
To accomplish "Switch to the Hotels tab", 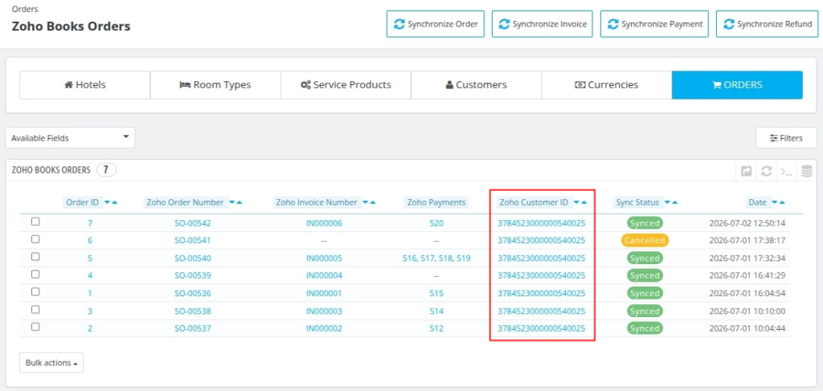I will (85, 85).
